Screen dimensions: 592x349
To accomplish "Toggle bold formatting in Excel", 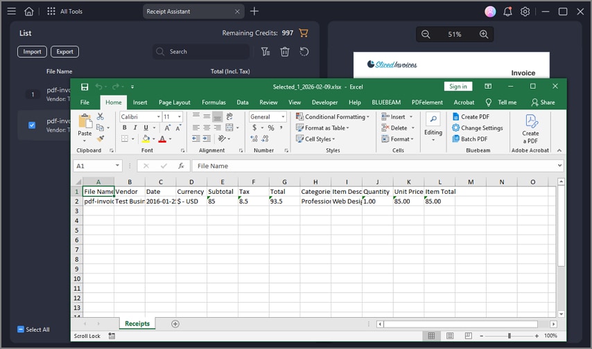I will [124, 128].
